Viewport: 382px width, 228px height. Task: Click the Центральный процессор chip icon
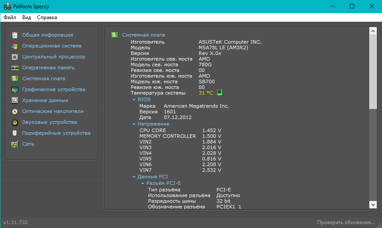(15, 57)
